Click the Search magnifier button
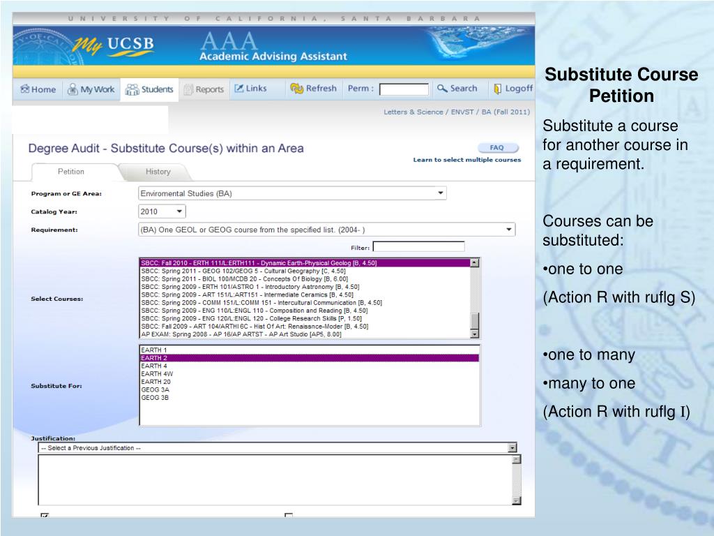 click(x=442, y=89)
